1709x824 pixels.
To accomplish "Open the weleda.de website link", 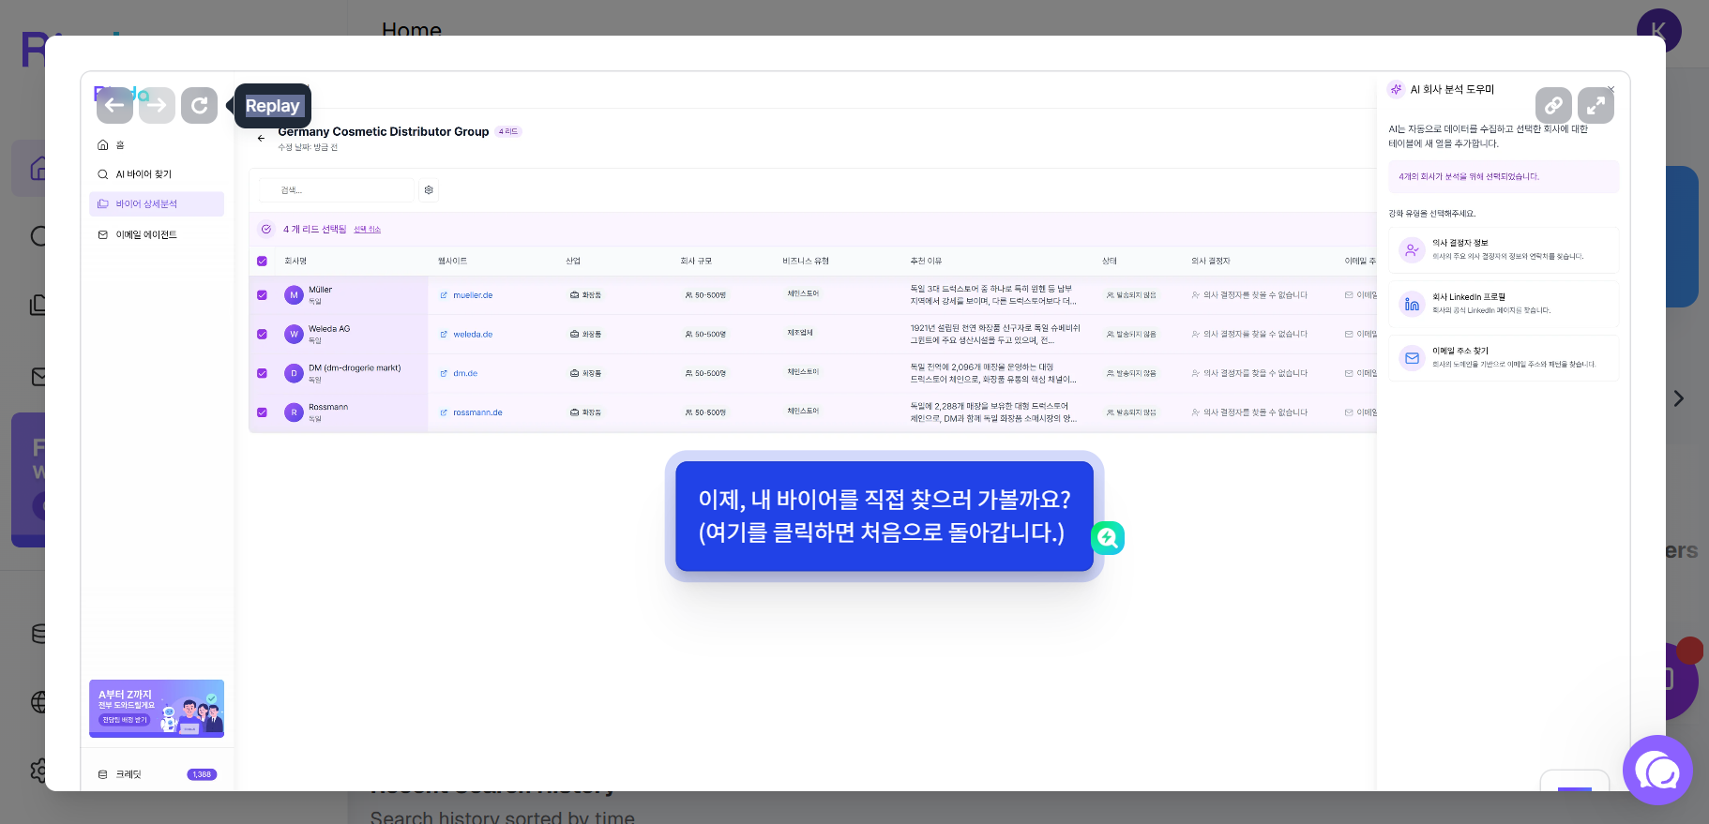I will [x=473, y=335].
